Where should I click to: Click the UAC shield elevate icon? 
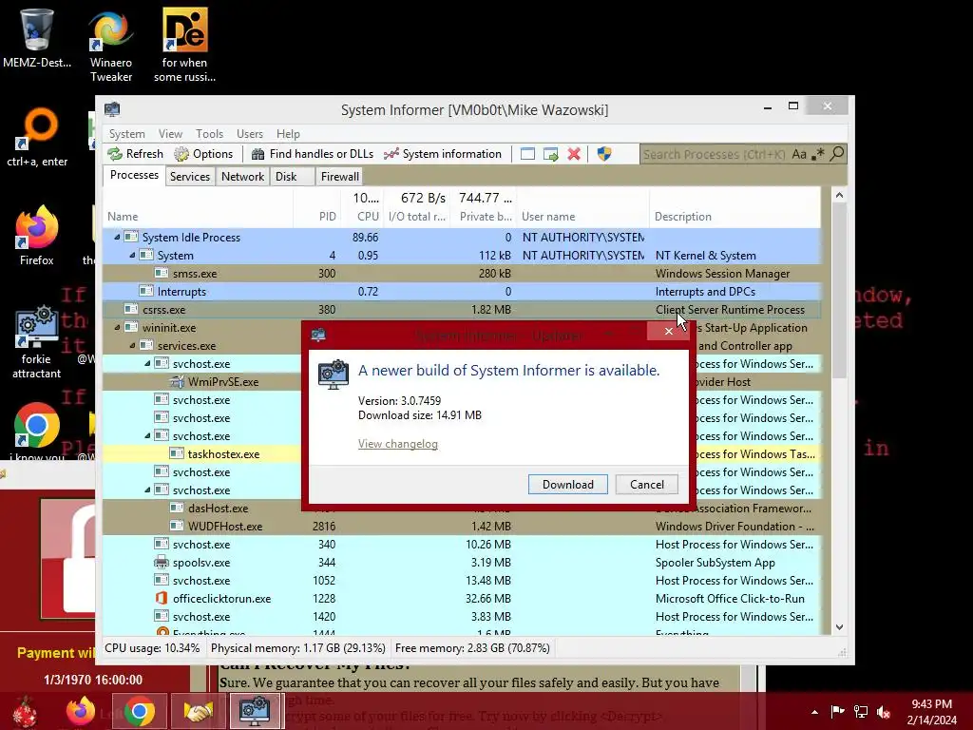coord(604,154)
